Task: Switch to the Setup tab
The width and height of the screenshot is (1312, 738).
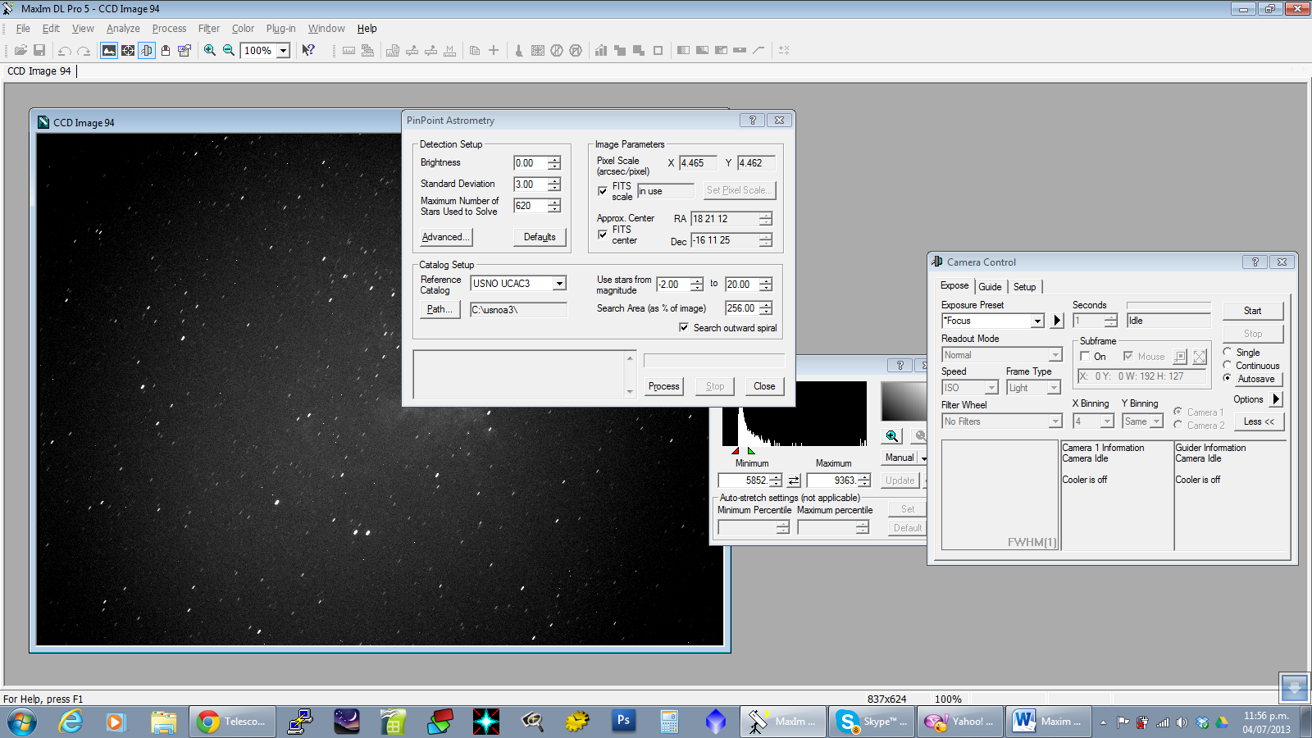Action: pos(1025,287)
